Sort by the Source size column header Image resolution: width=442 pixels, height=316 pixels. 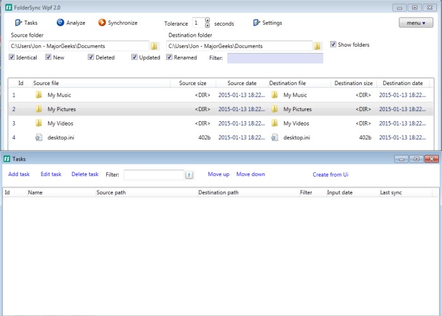[193, 83]
